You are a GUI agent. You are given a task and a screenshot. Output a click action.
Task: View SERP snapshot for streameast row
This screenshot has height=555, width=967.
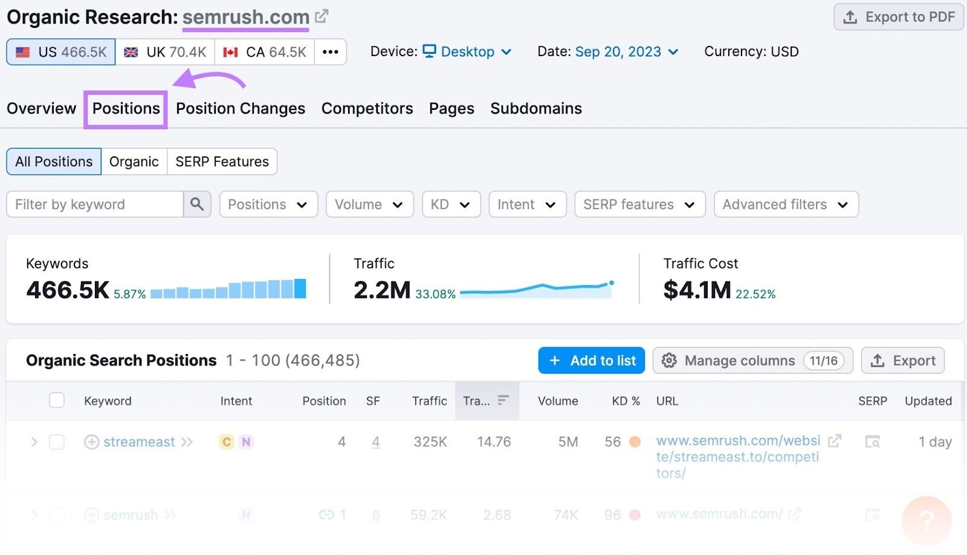872,442
